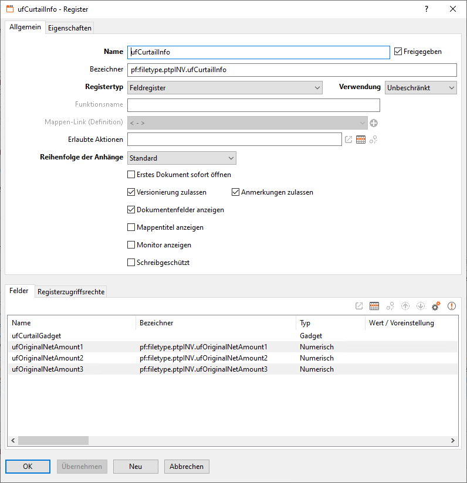
Task: Click the scroll-left arrow of fields table
Action: [x=13, y=440]
